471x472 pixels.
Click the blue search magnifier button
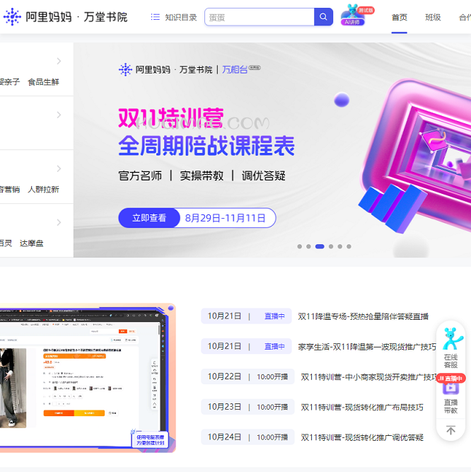pos(323,17)
